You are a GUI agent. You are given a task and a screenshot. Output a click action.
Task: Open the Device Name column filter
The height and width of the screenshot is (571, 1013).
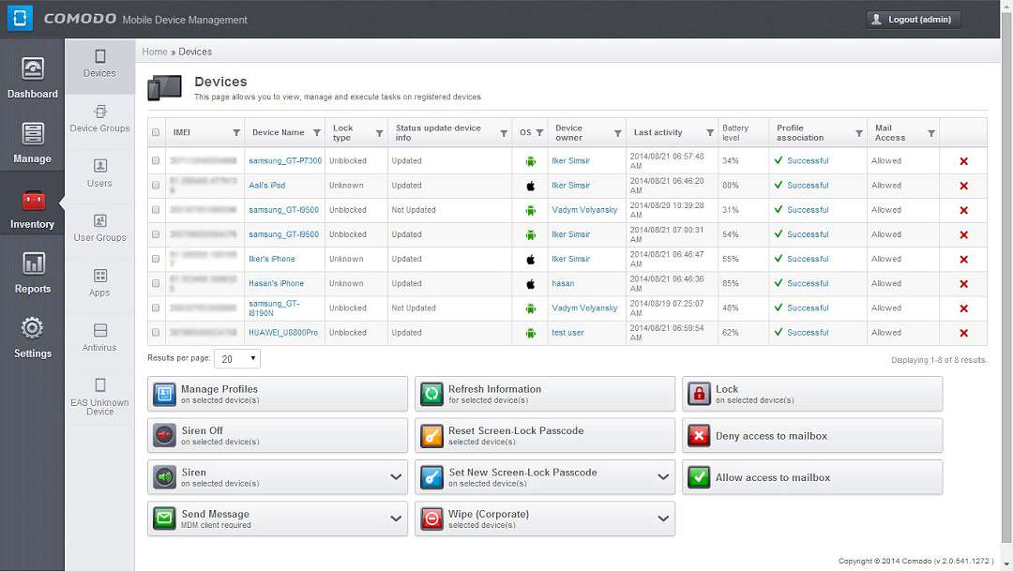pos(317,133)
